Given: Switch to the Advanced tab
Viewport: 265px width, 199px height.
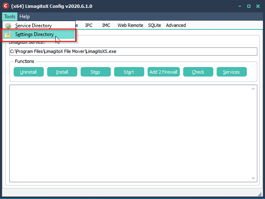Looking at the screenshot, I should tap(176, 25).
